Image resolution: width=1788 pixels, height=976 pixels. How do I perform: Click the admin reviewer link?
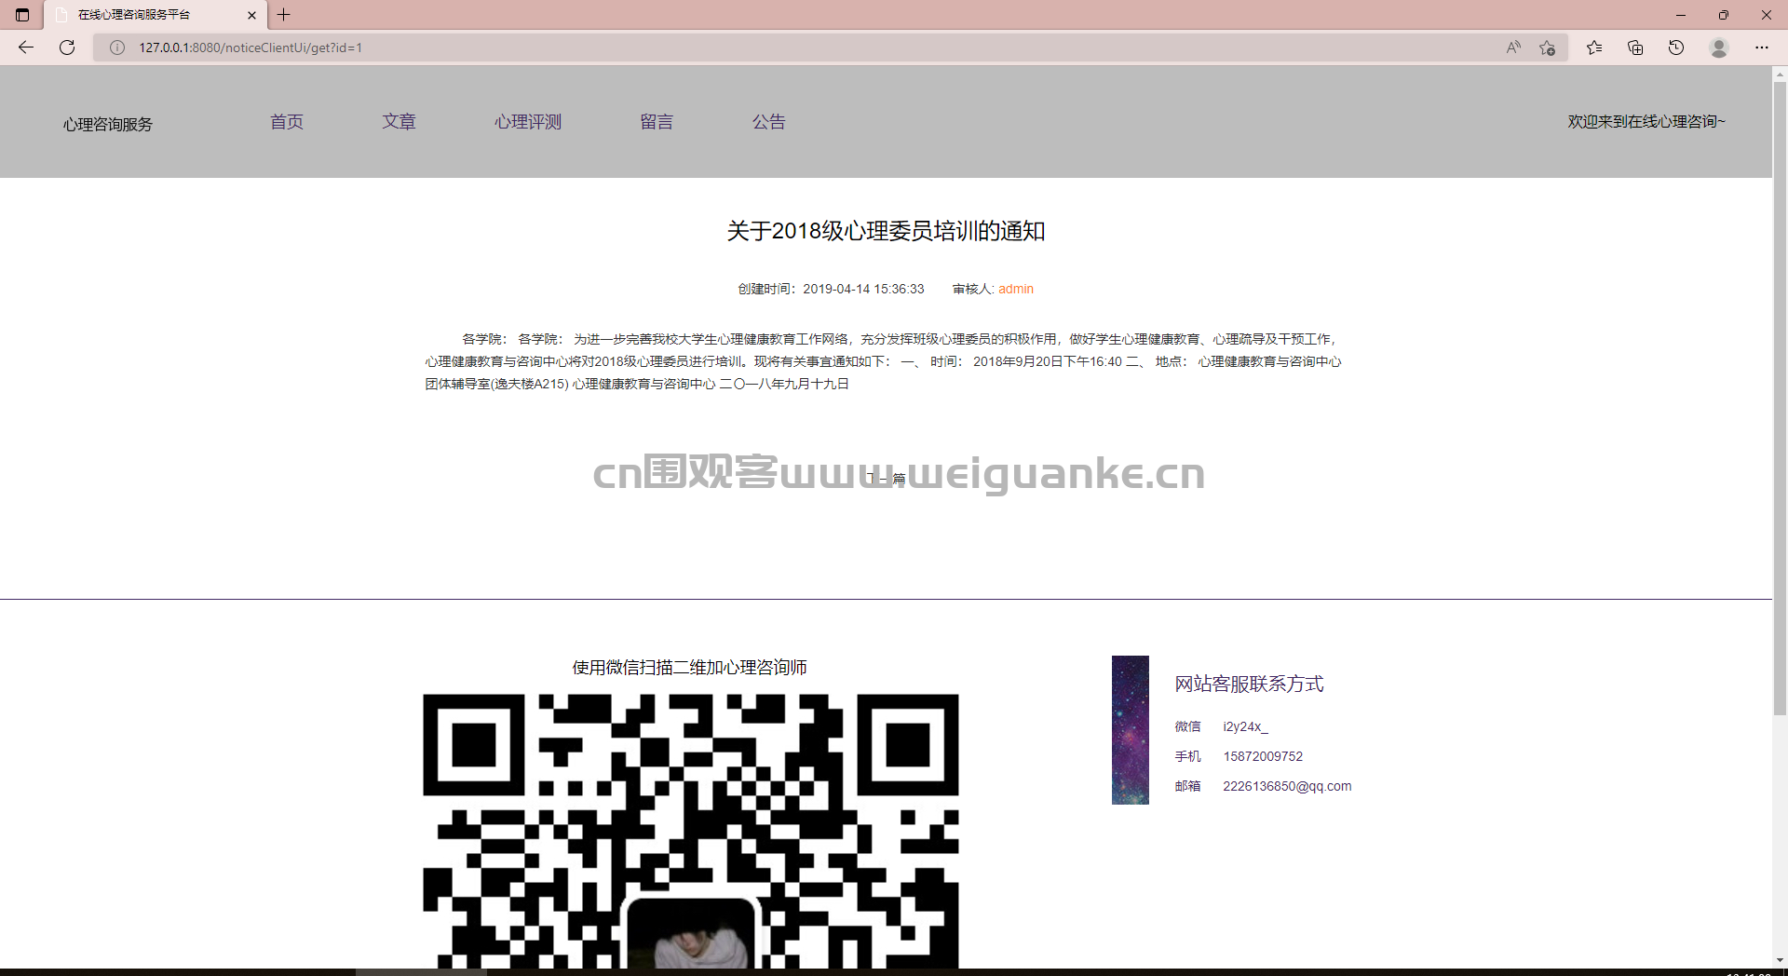(1016, 289)
